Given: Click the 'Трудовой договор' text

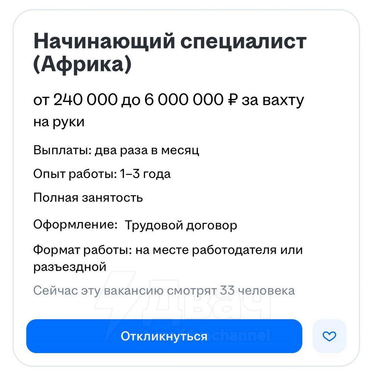Looking at the screenshot, I should (181, 225).
